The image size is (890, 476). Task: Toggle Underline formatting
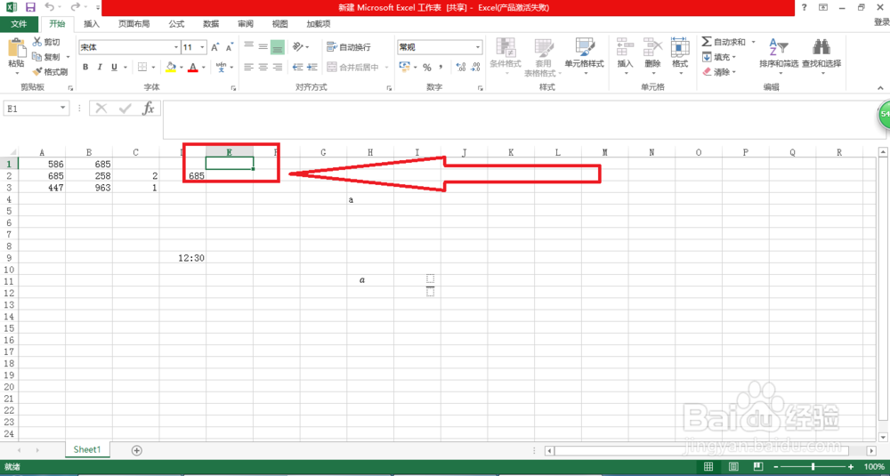[115, 67]
